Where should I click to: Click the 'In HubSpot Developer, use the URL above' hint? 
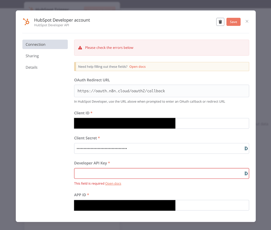(x=150, y=102)
